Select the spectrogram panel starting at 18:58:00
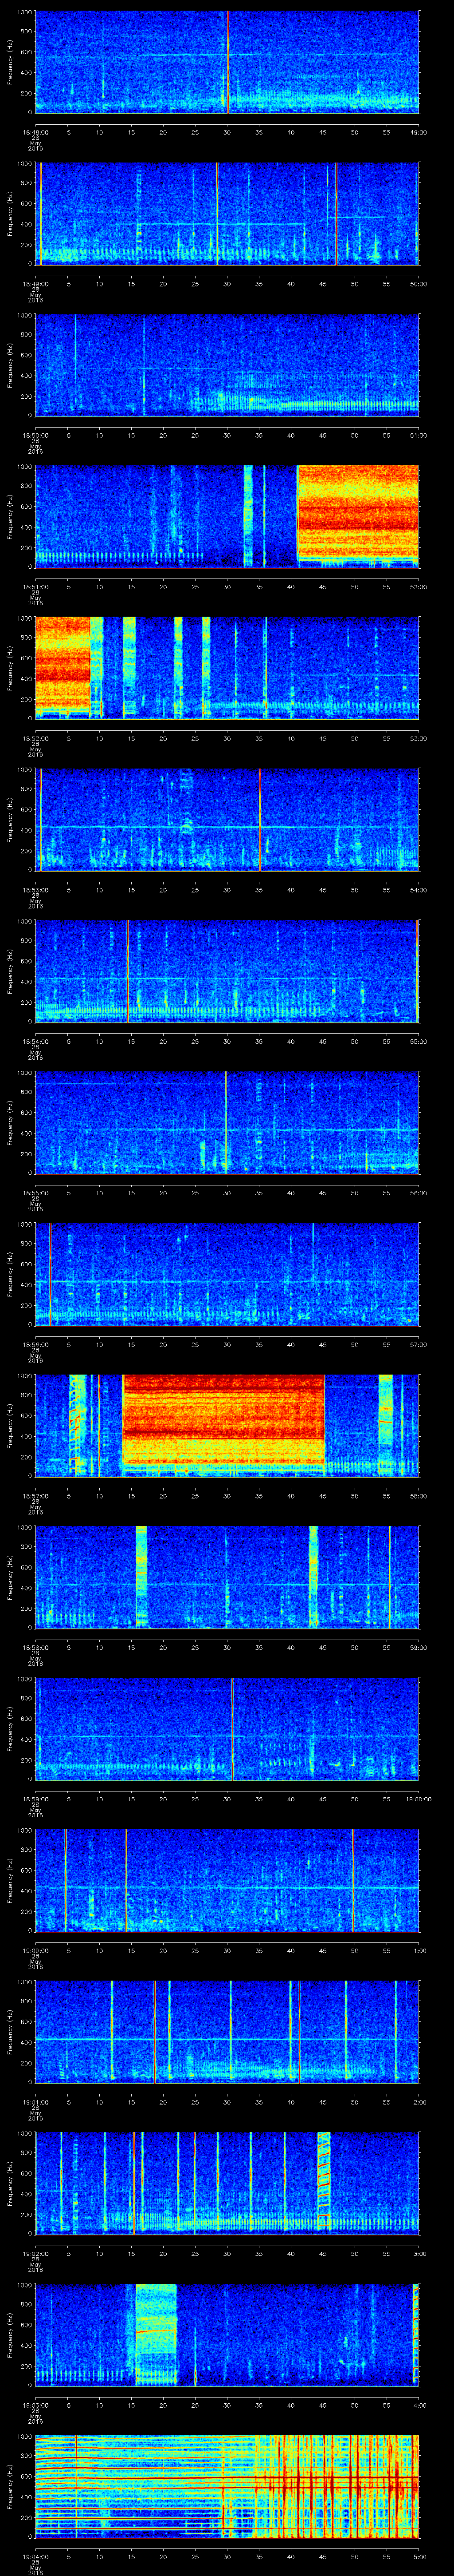Image resolution: width=454 pixels, height=2576 pixels. 227,1577
